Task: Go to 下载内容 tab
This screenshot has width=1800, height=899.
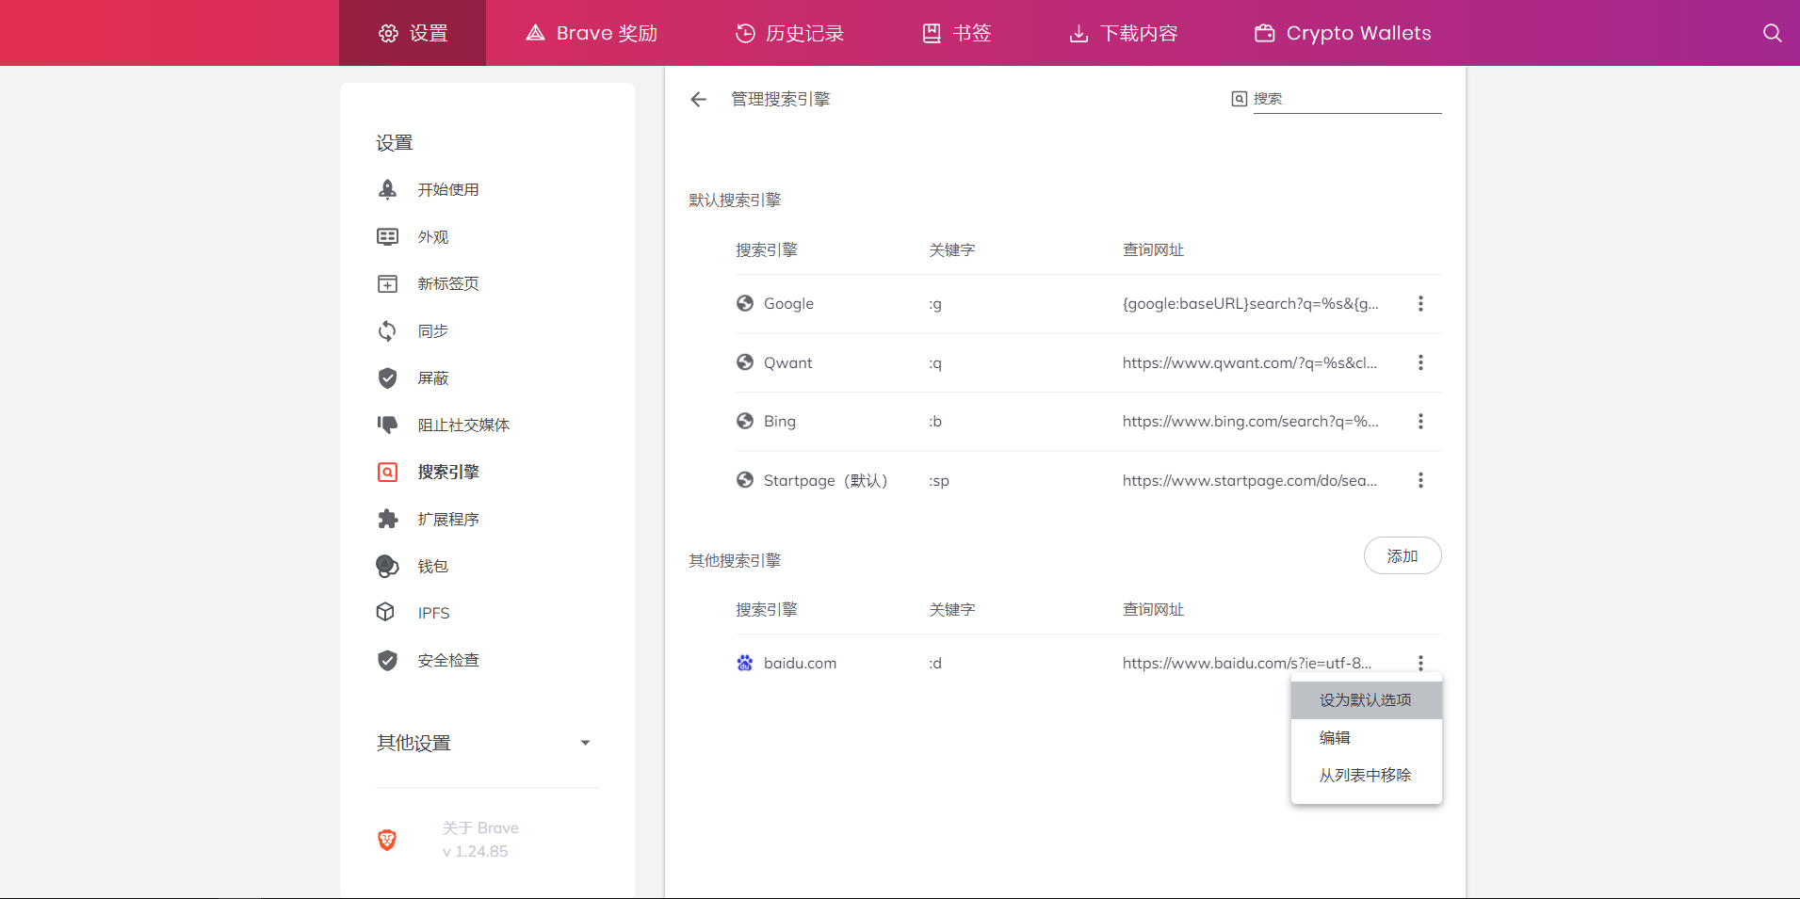Action: [x=1123, y=33]
